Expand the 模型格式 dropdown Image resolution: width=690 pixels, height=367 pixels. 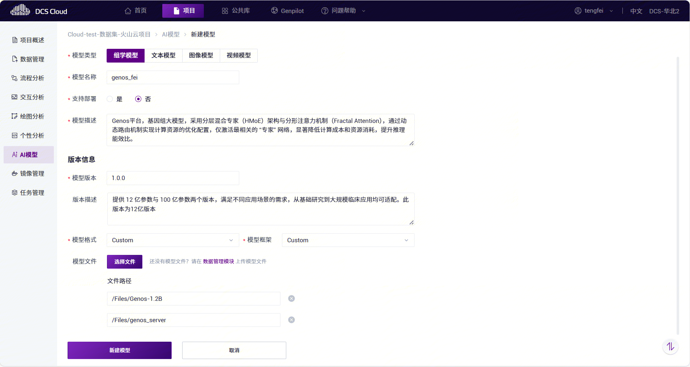pyautogui.click(x=173, y=240)
